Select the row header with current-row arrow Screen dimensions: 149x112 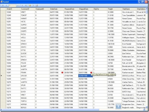(3, 76)
